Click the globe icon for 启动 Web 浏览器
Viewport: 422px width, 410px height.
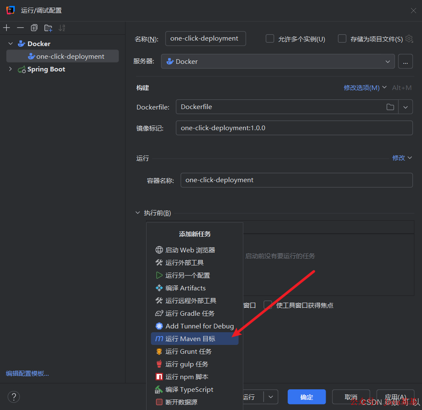tap(159, 250)
